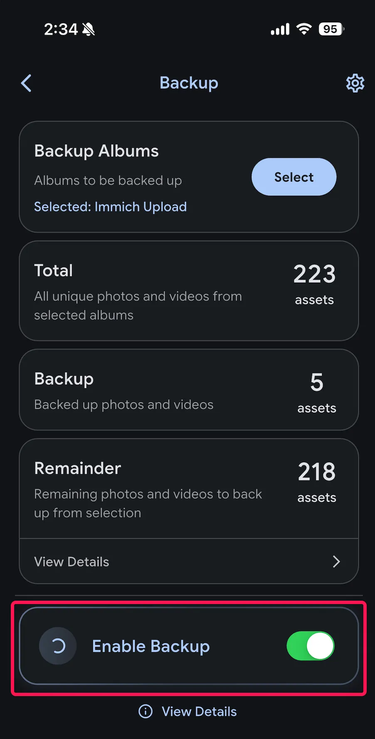The height and width of the screenshot is (739, 375).
Task: Turn off the Enable Backup switch
Action: (x=311, y=646)
